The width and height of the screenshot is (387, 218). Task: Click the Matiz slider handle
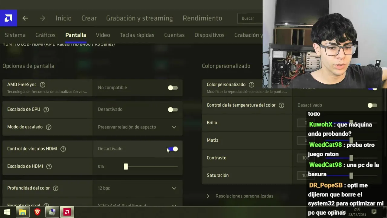pos(351,140)
